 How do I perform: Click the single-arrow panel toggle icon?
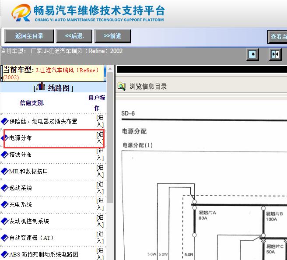[x=252, y=54]
